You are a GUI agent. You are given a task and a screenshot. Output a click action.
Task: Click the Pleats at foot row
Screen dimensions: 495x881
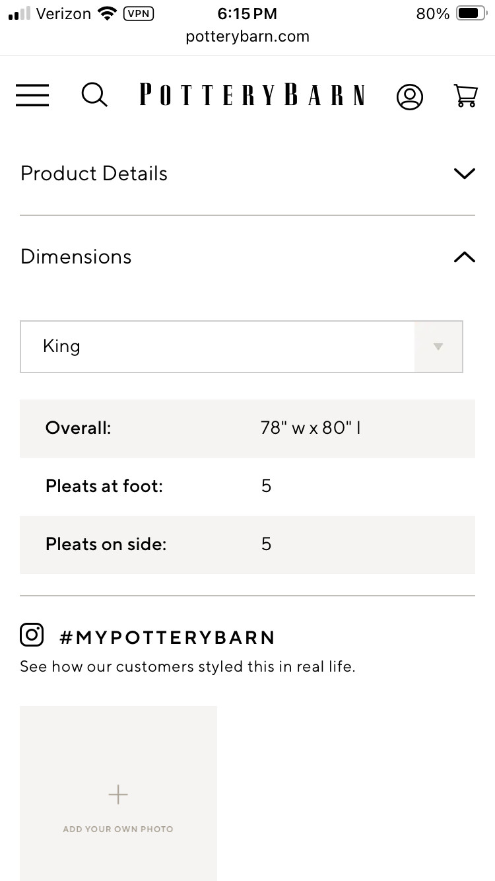coord(247,486)
